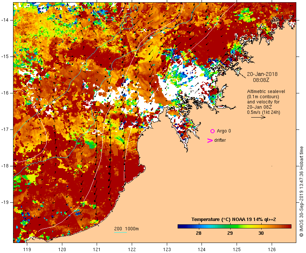Click the 'Altimetric sealevel' text
Viewport: 306px width, 253px height.
[x=266, y=92]
